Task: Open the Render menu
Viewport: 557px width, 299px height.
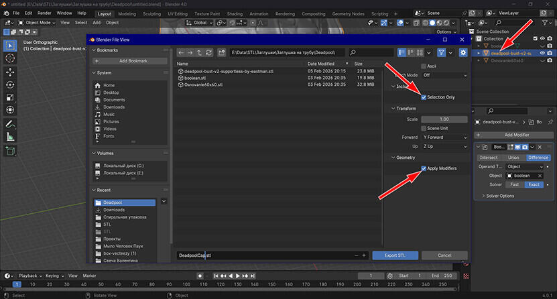Action: tap(44, 13)
